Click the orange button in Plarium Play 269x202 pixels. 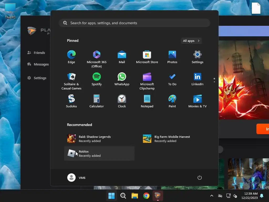tap(263, 129)
